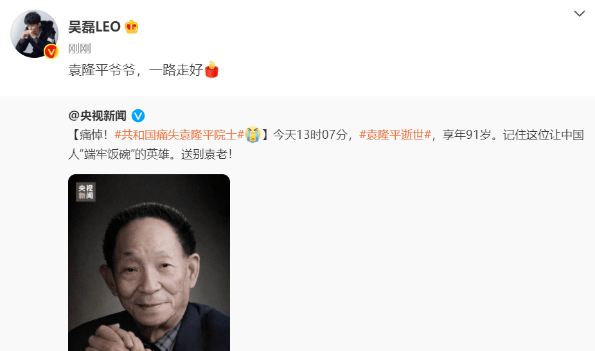The width and height of the screenshot is (595, 351).
Task: Open the #袁隆平逝世# hashtag topic
Action: (395, 135)
